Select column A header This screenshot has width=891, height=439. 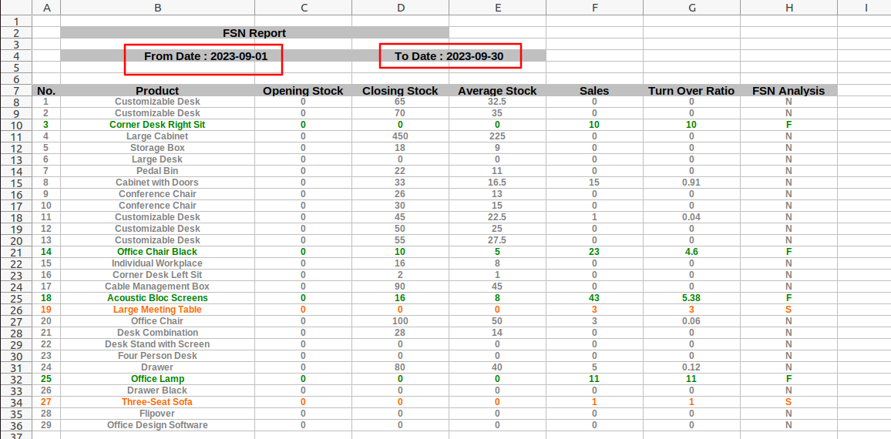point(46,8)
